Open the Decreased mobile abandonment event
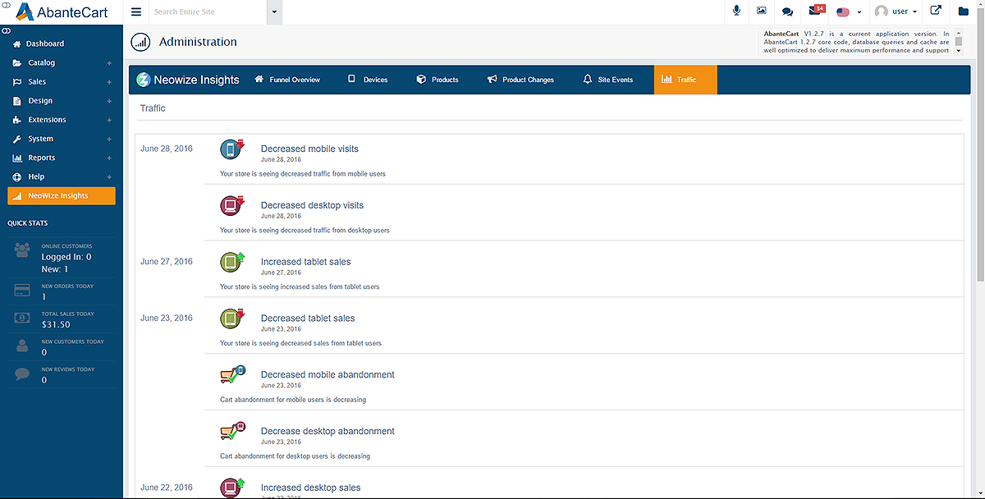The width and height of the screenshot is (985, 499). pyautogui.click(x=328, y=375)
